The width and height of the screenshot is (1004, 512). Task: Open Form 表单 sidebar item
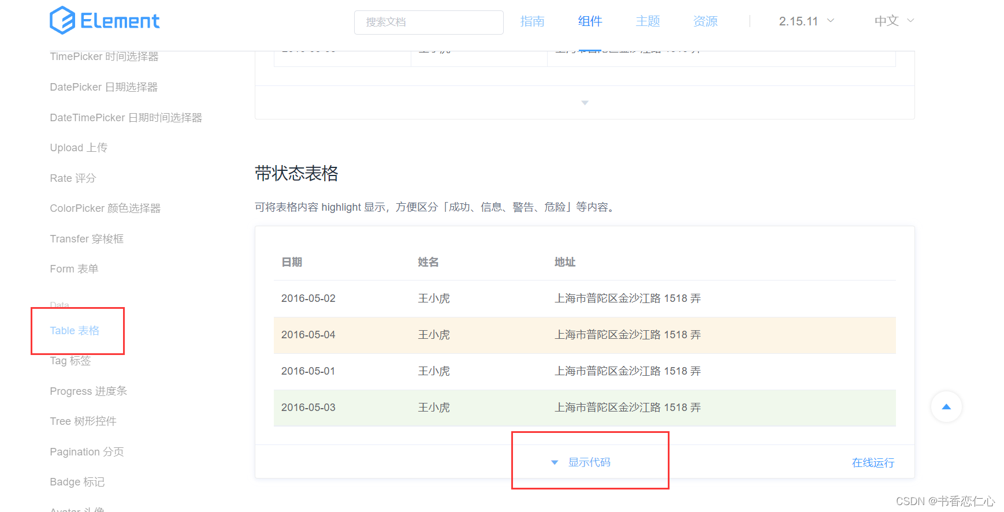tap(74, 269)
